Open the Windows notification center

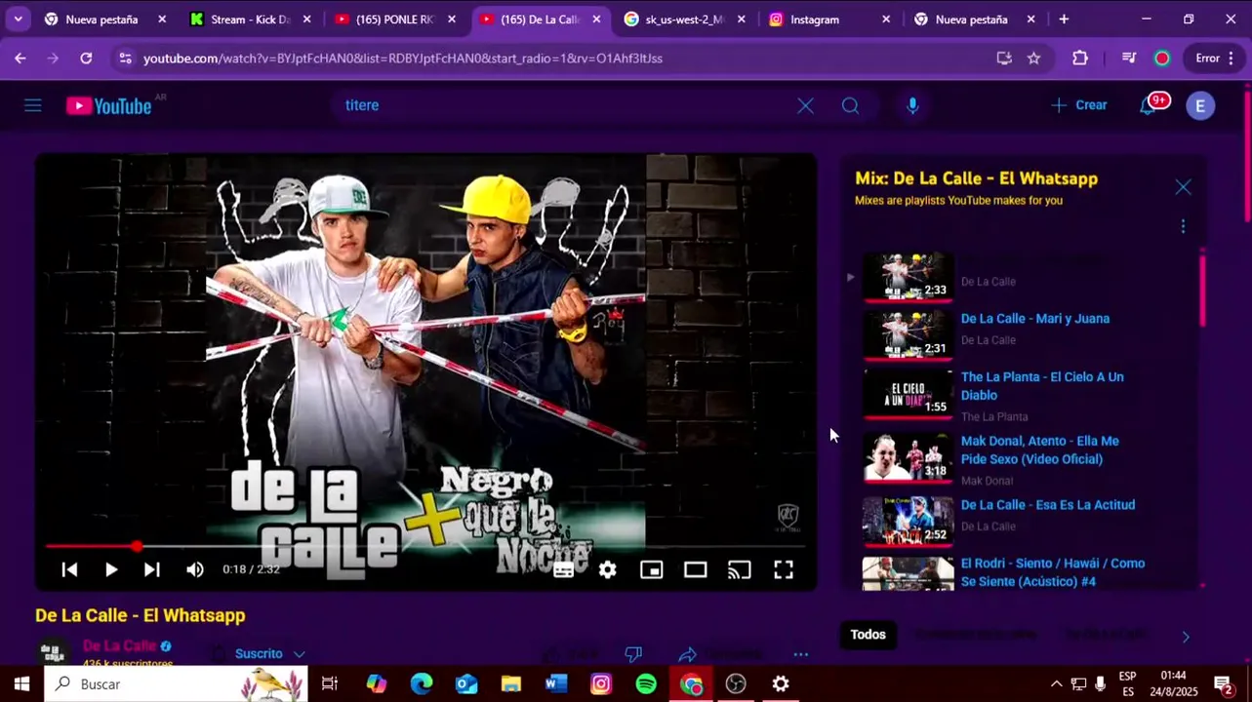click(x=1224, y=684)
